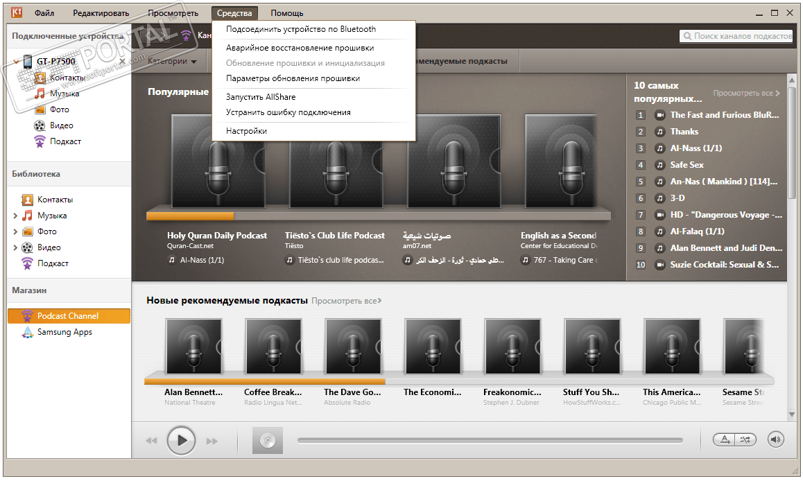Open Podcast Channel in store section
This screenshot has height=481, width=803.
point(69,316)
